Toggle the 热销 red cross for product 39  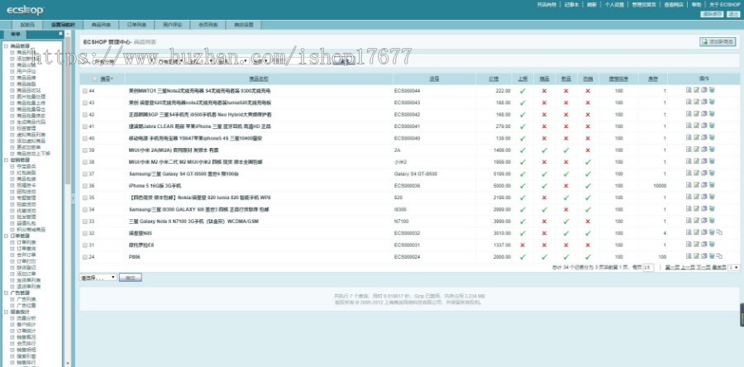588,150
